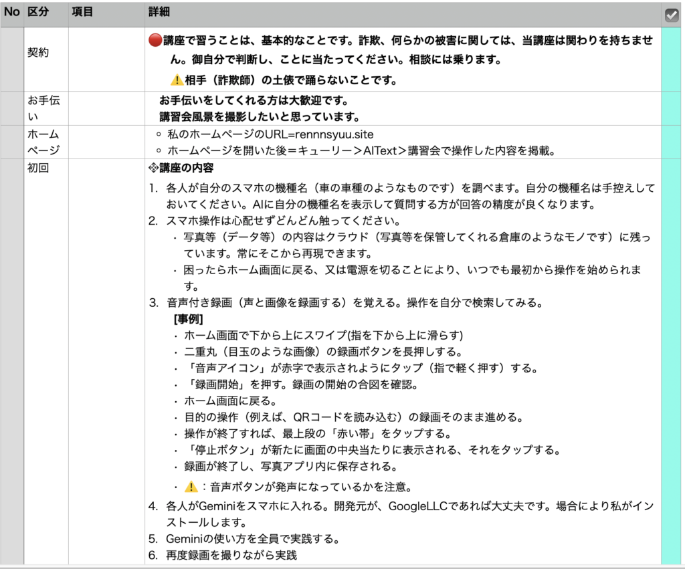This screenshot has height=569, width=685.
Task: Click the red circle icon before 講座で習うこと
Action: (x=155, y=40)
